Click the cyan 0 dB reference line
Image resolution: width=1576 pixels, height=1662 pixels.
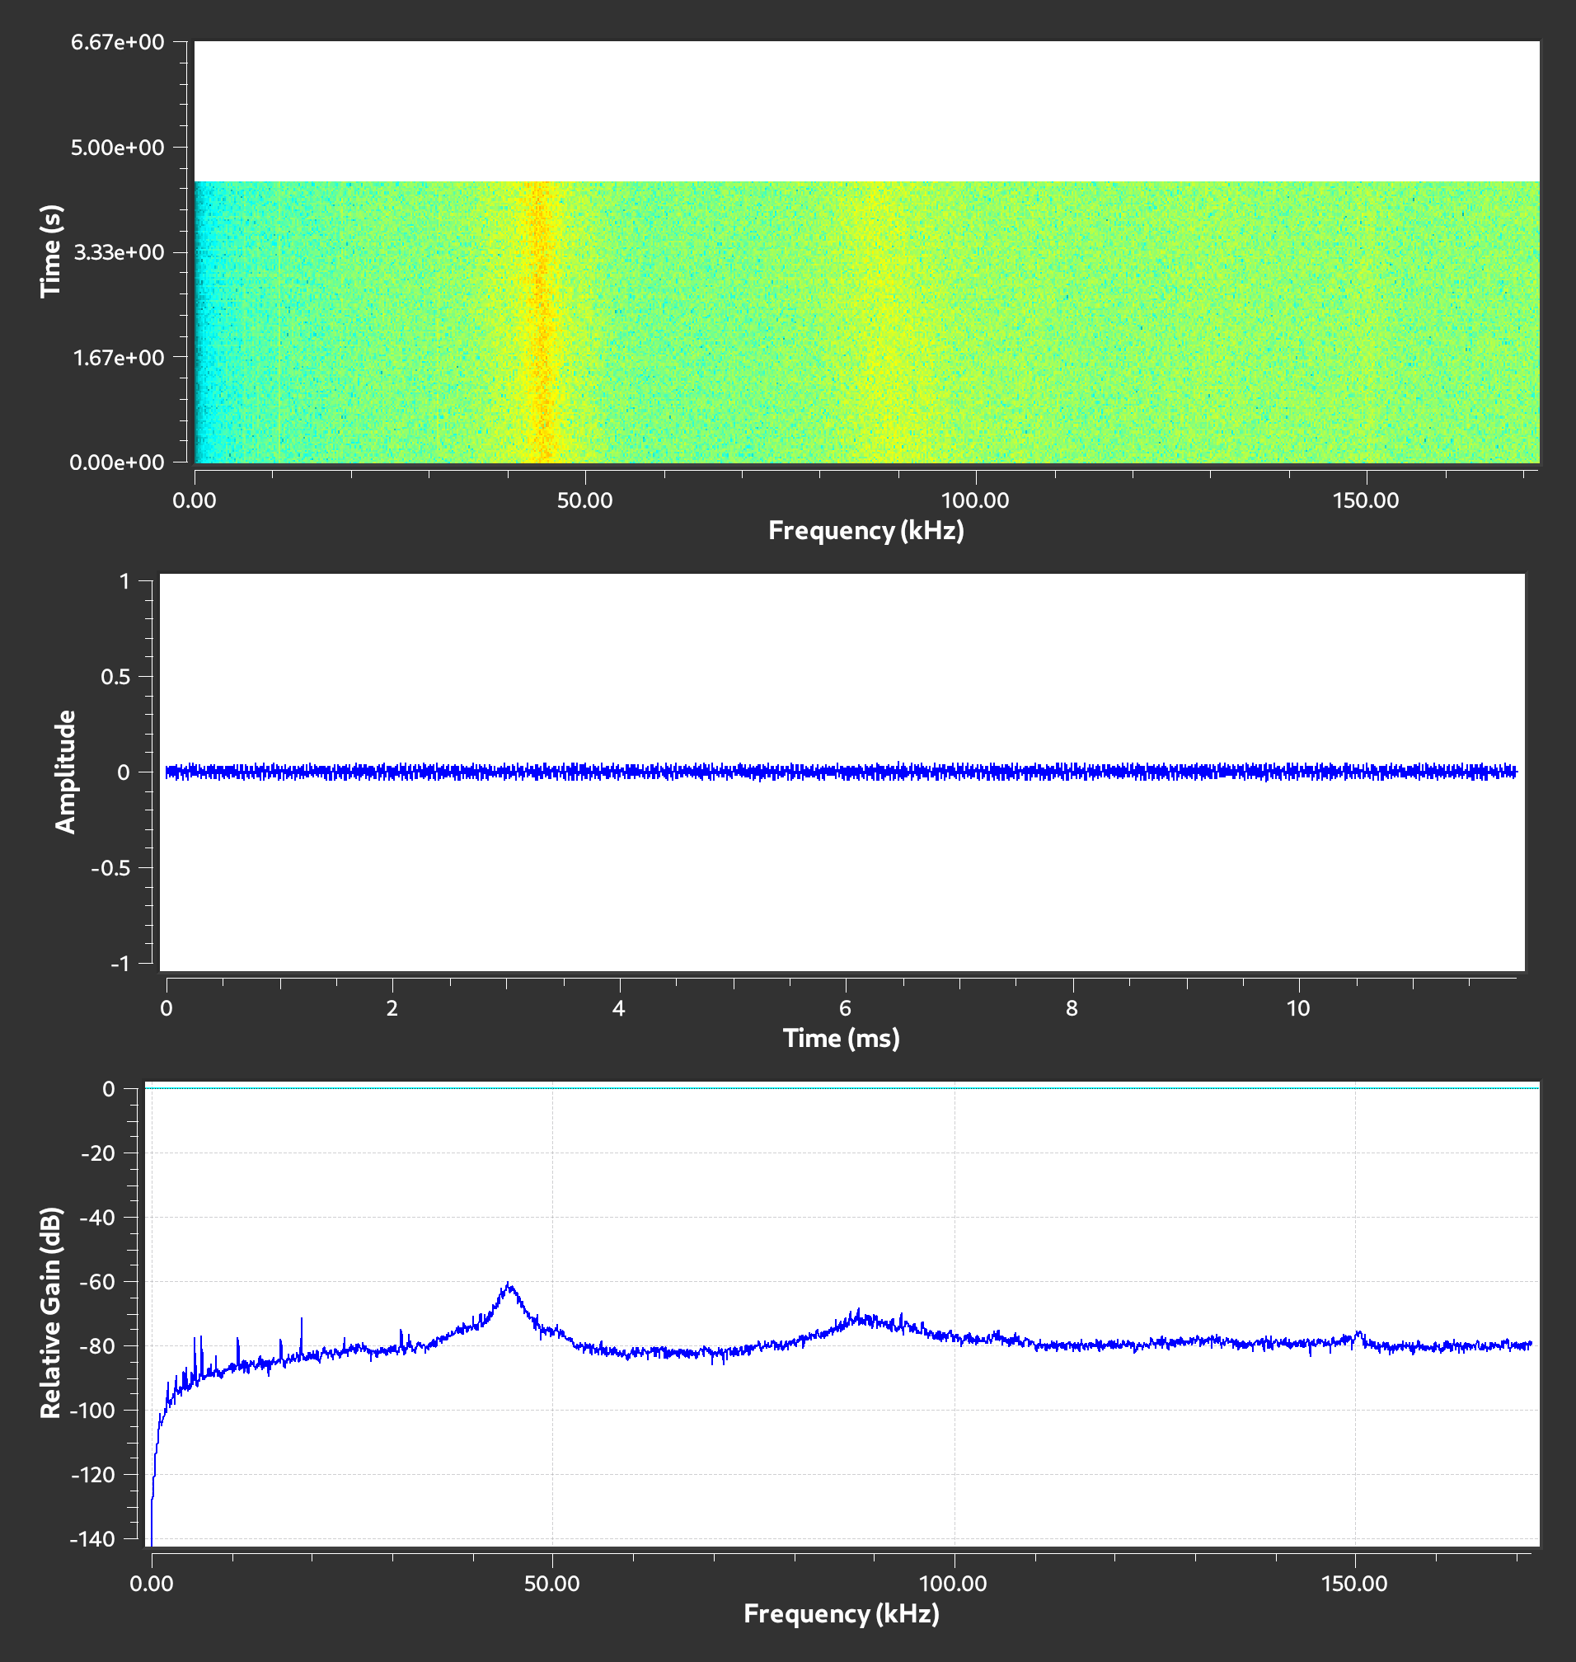click(x=840, y=1088)
